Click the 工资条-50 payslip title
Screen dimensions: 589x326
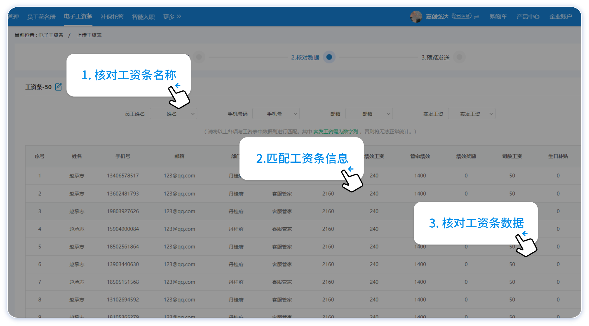click(x=38, y=87)
